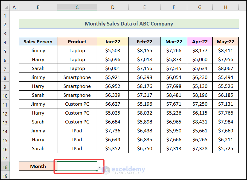
Task: Select the Month input cell C18
Action: click(77, 166)
